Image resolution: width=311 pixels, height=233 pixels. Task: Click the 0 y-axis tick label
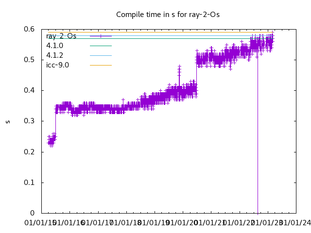click(x=33, y=213)
